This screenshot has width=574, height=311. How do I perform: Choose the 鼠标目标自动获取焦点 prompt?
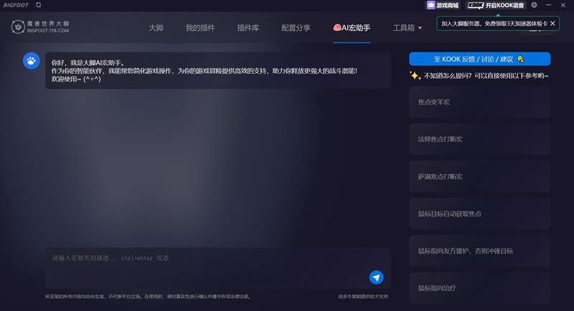[x=479, y=214]
